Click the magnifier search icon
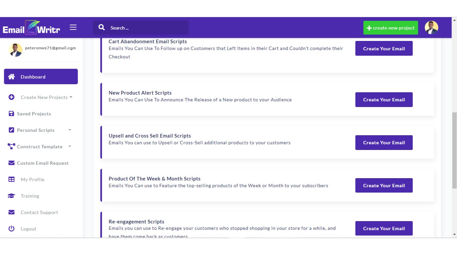Screen dimensions: 457x257 [102, 28]
